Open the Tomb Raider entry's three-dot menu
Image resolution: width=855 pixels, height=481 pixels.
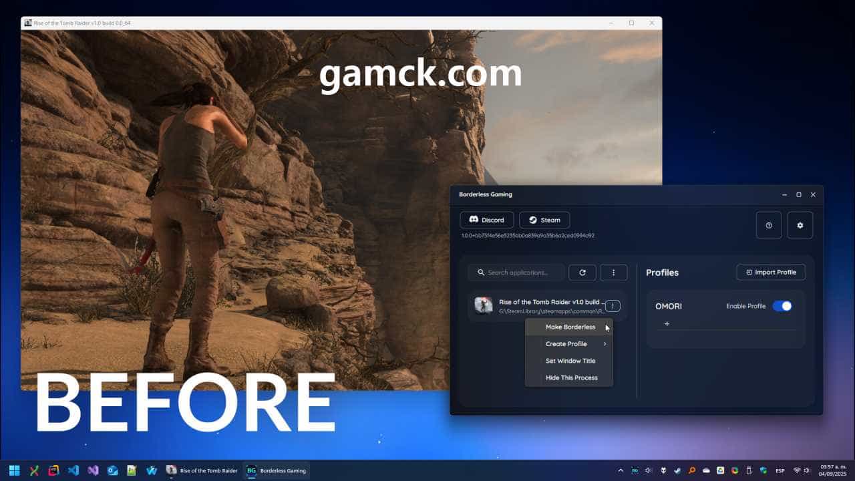tap(613, 306)
